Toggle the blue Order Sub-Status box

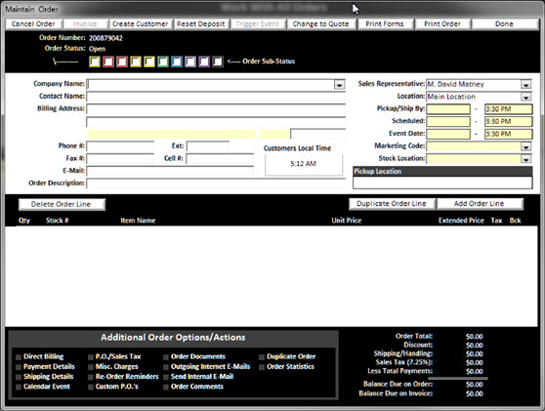tap(177, 62)
